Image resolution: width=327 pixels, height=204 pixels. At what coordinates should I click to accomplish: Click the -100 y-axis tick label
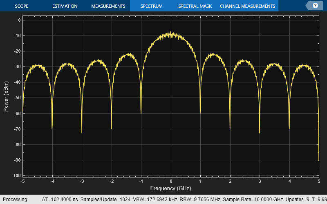16,175
